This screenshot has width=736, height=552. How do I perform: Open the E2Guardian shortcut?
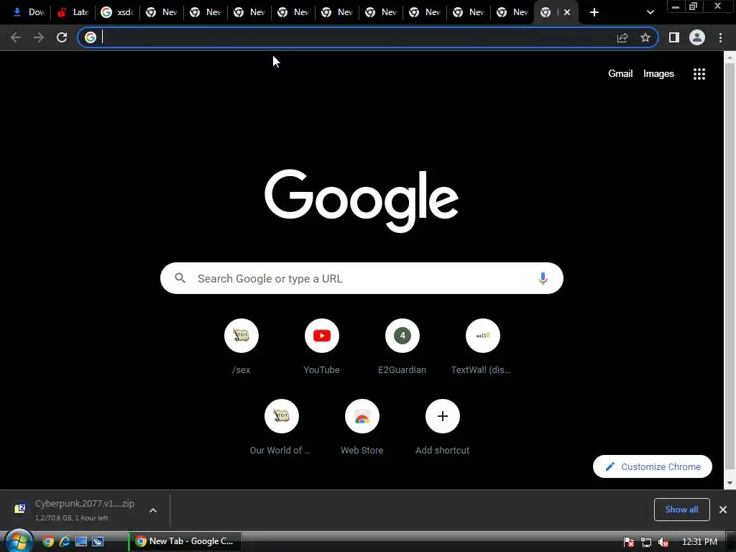(402, 346)
